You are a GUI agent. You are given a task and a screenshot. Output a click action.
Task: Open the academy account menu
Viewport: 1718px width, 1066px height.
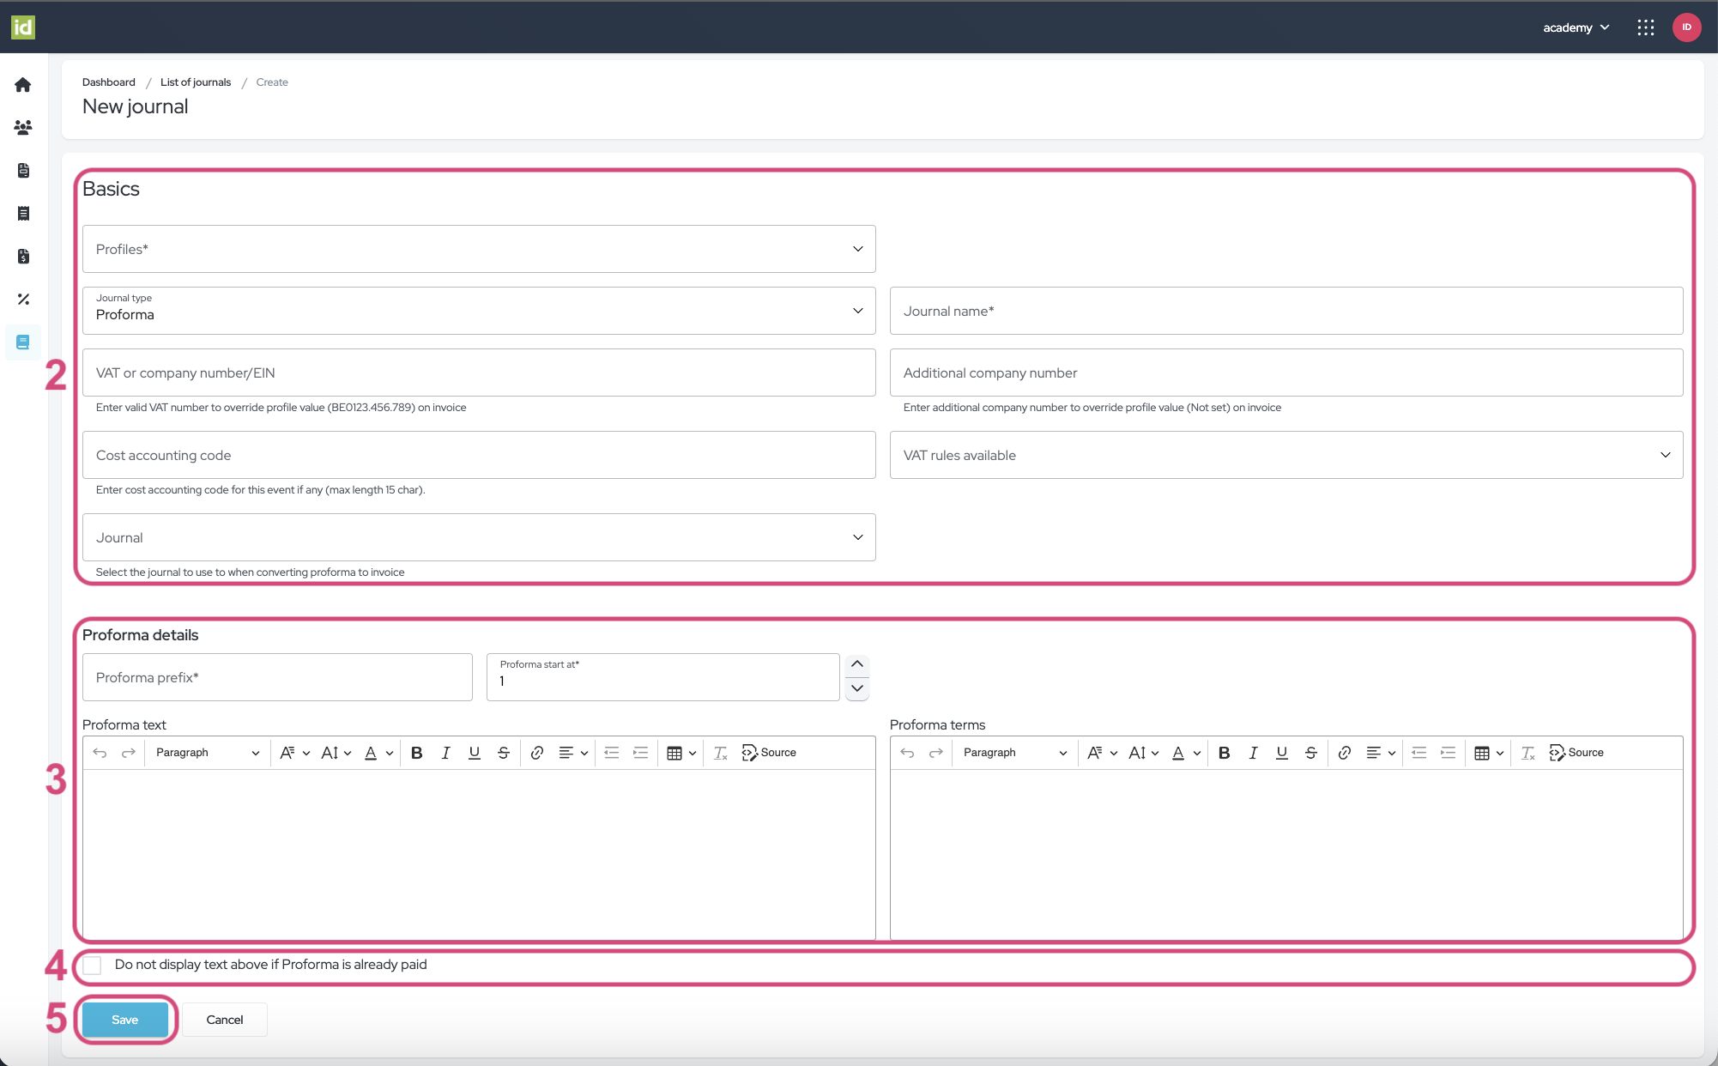[1576, 27]
